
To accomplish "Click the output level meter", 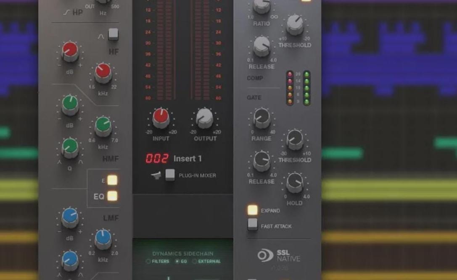I will pos(201,50).
